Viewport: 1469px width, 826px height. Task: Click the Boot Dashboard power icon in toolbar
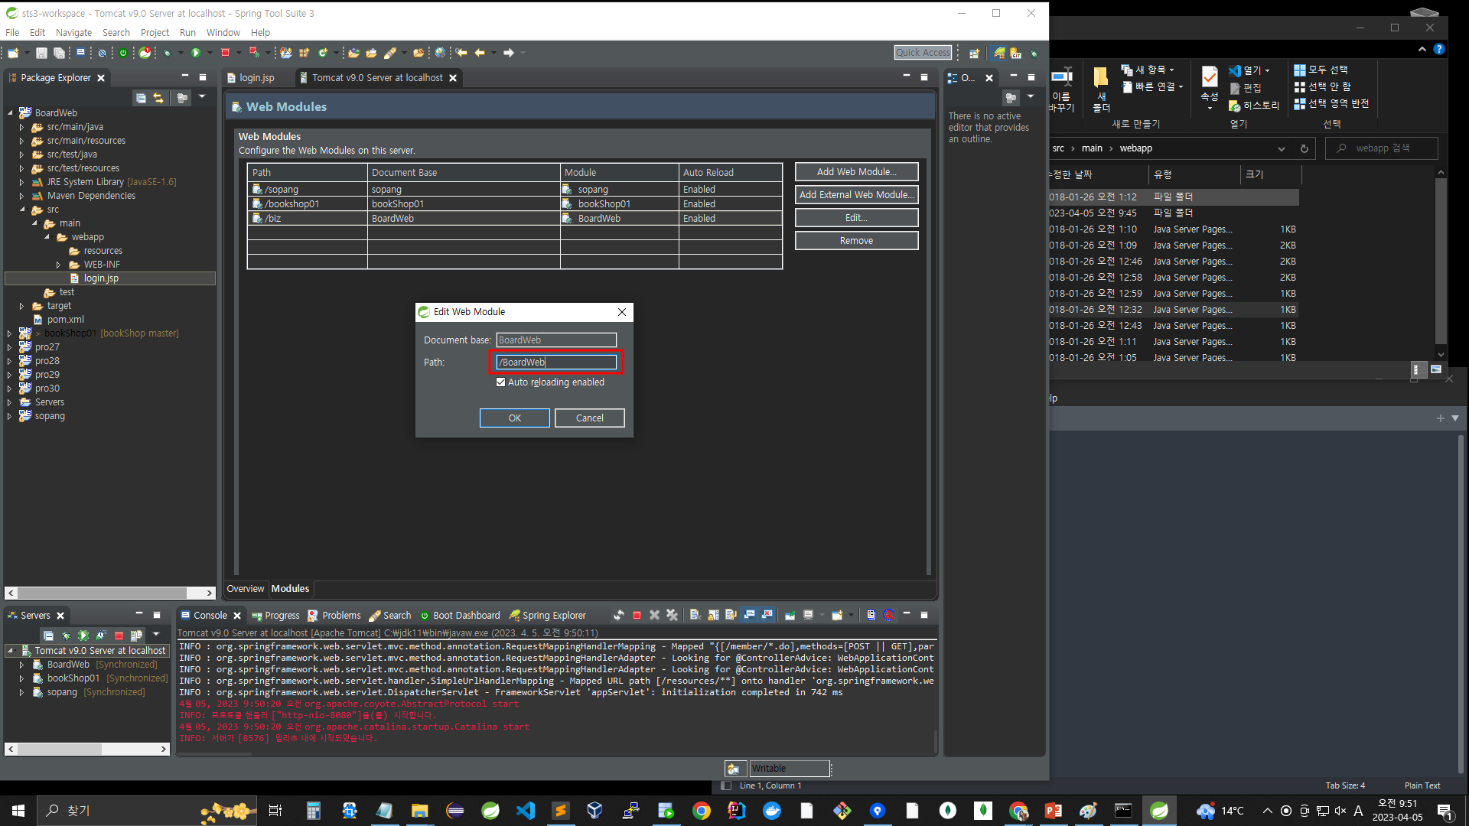tap(122, 53)
